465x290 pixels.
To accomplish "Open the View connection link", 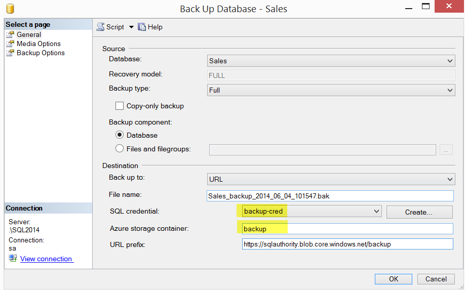I will click(x=46, y=259).
